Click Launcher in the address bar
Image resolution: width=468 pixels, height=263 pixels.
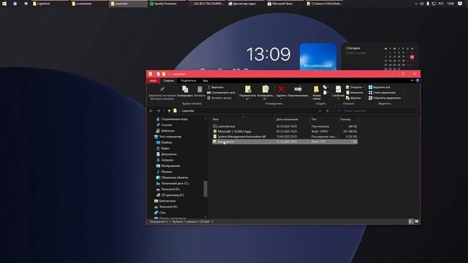188,111
